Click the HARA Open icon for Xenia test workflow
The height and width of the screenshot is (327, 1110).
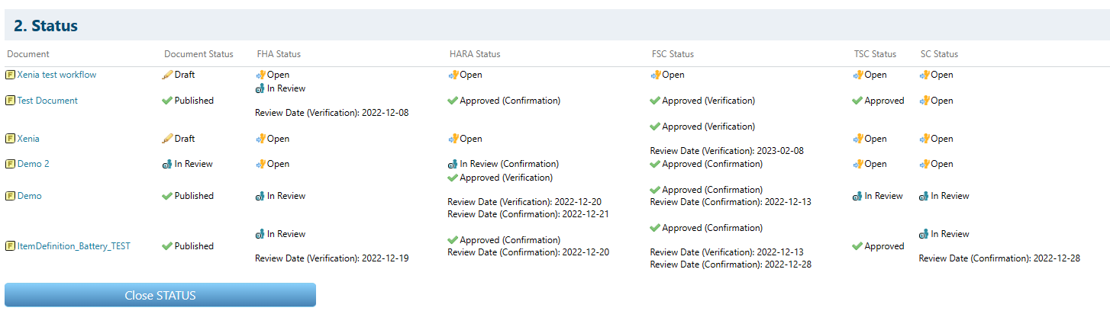point(453,75)
